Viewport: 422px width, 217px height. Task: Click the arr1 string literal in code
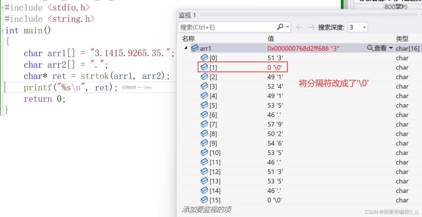[x=130, y=53]
